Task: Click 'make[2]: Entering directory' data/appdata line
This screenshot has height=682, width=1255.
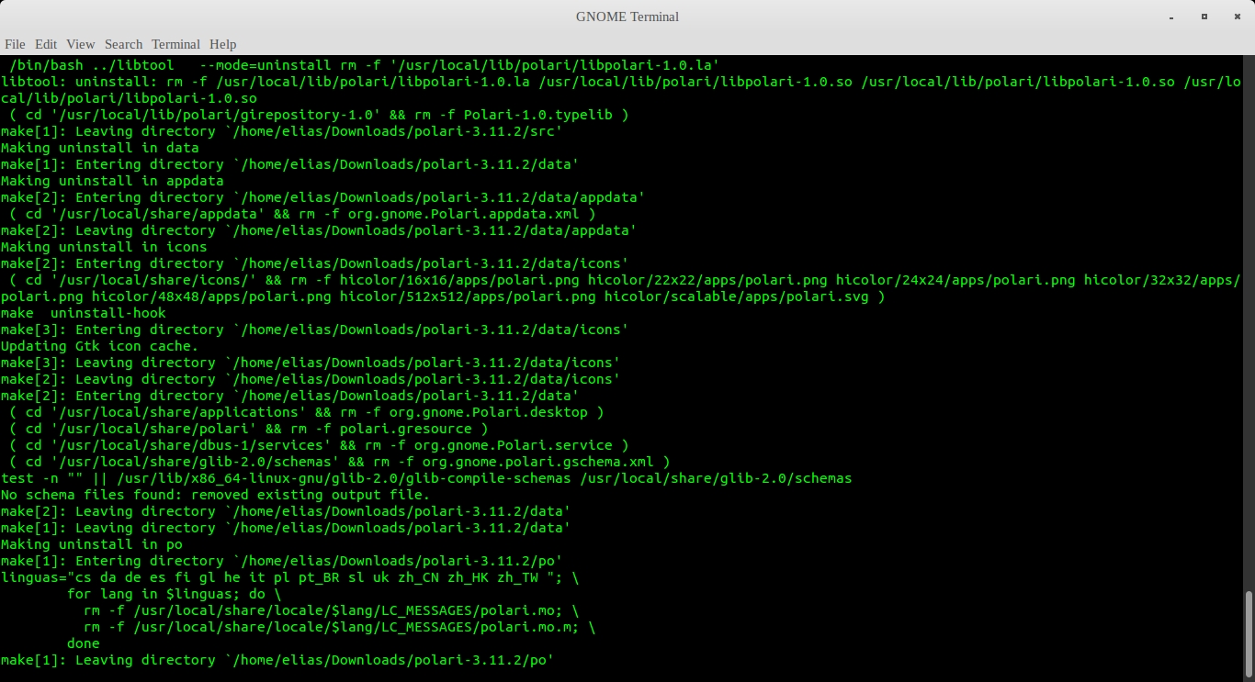Action: coord(322,197)
